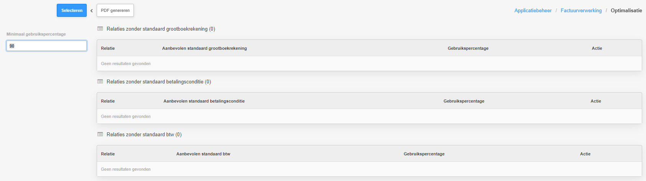
Task: Sort by Gebruikspercentage in the grootboekrekening table
Action: tap(468, 48)
